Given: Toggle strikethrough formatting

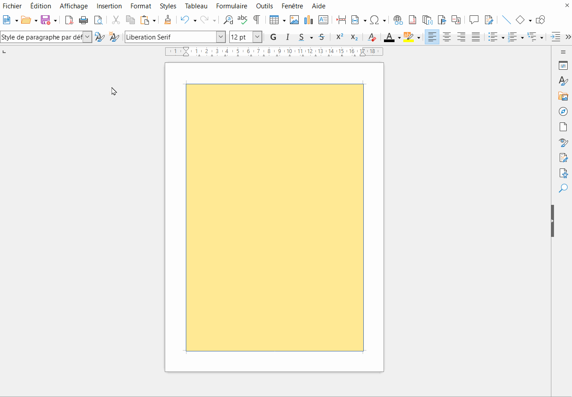Looking at the screenshot, I should point(322,37).
